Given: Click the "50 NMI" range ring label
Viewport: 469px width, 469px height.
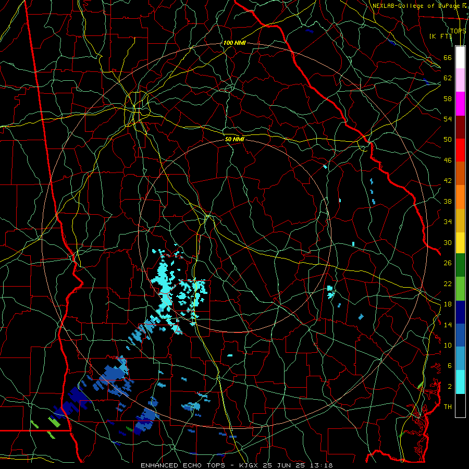Looking at the screenshot, I should [234, 139].
